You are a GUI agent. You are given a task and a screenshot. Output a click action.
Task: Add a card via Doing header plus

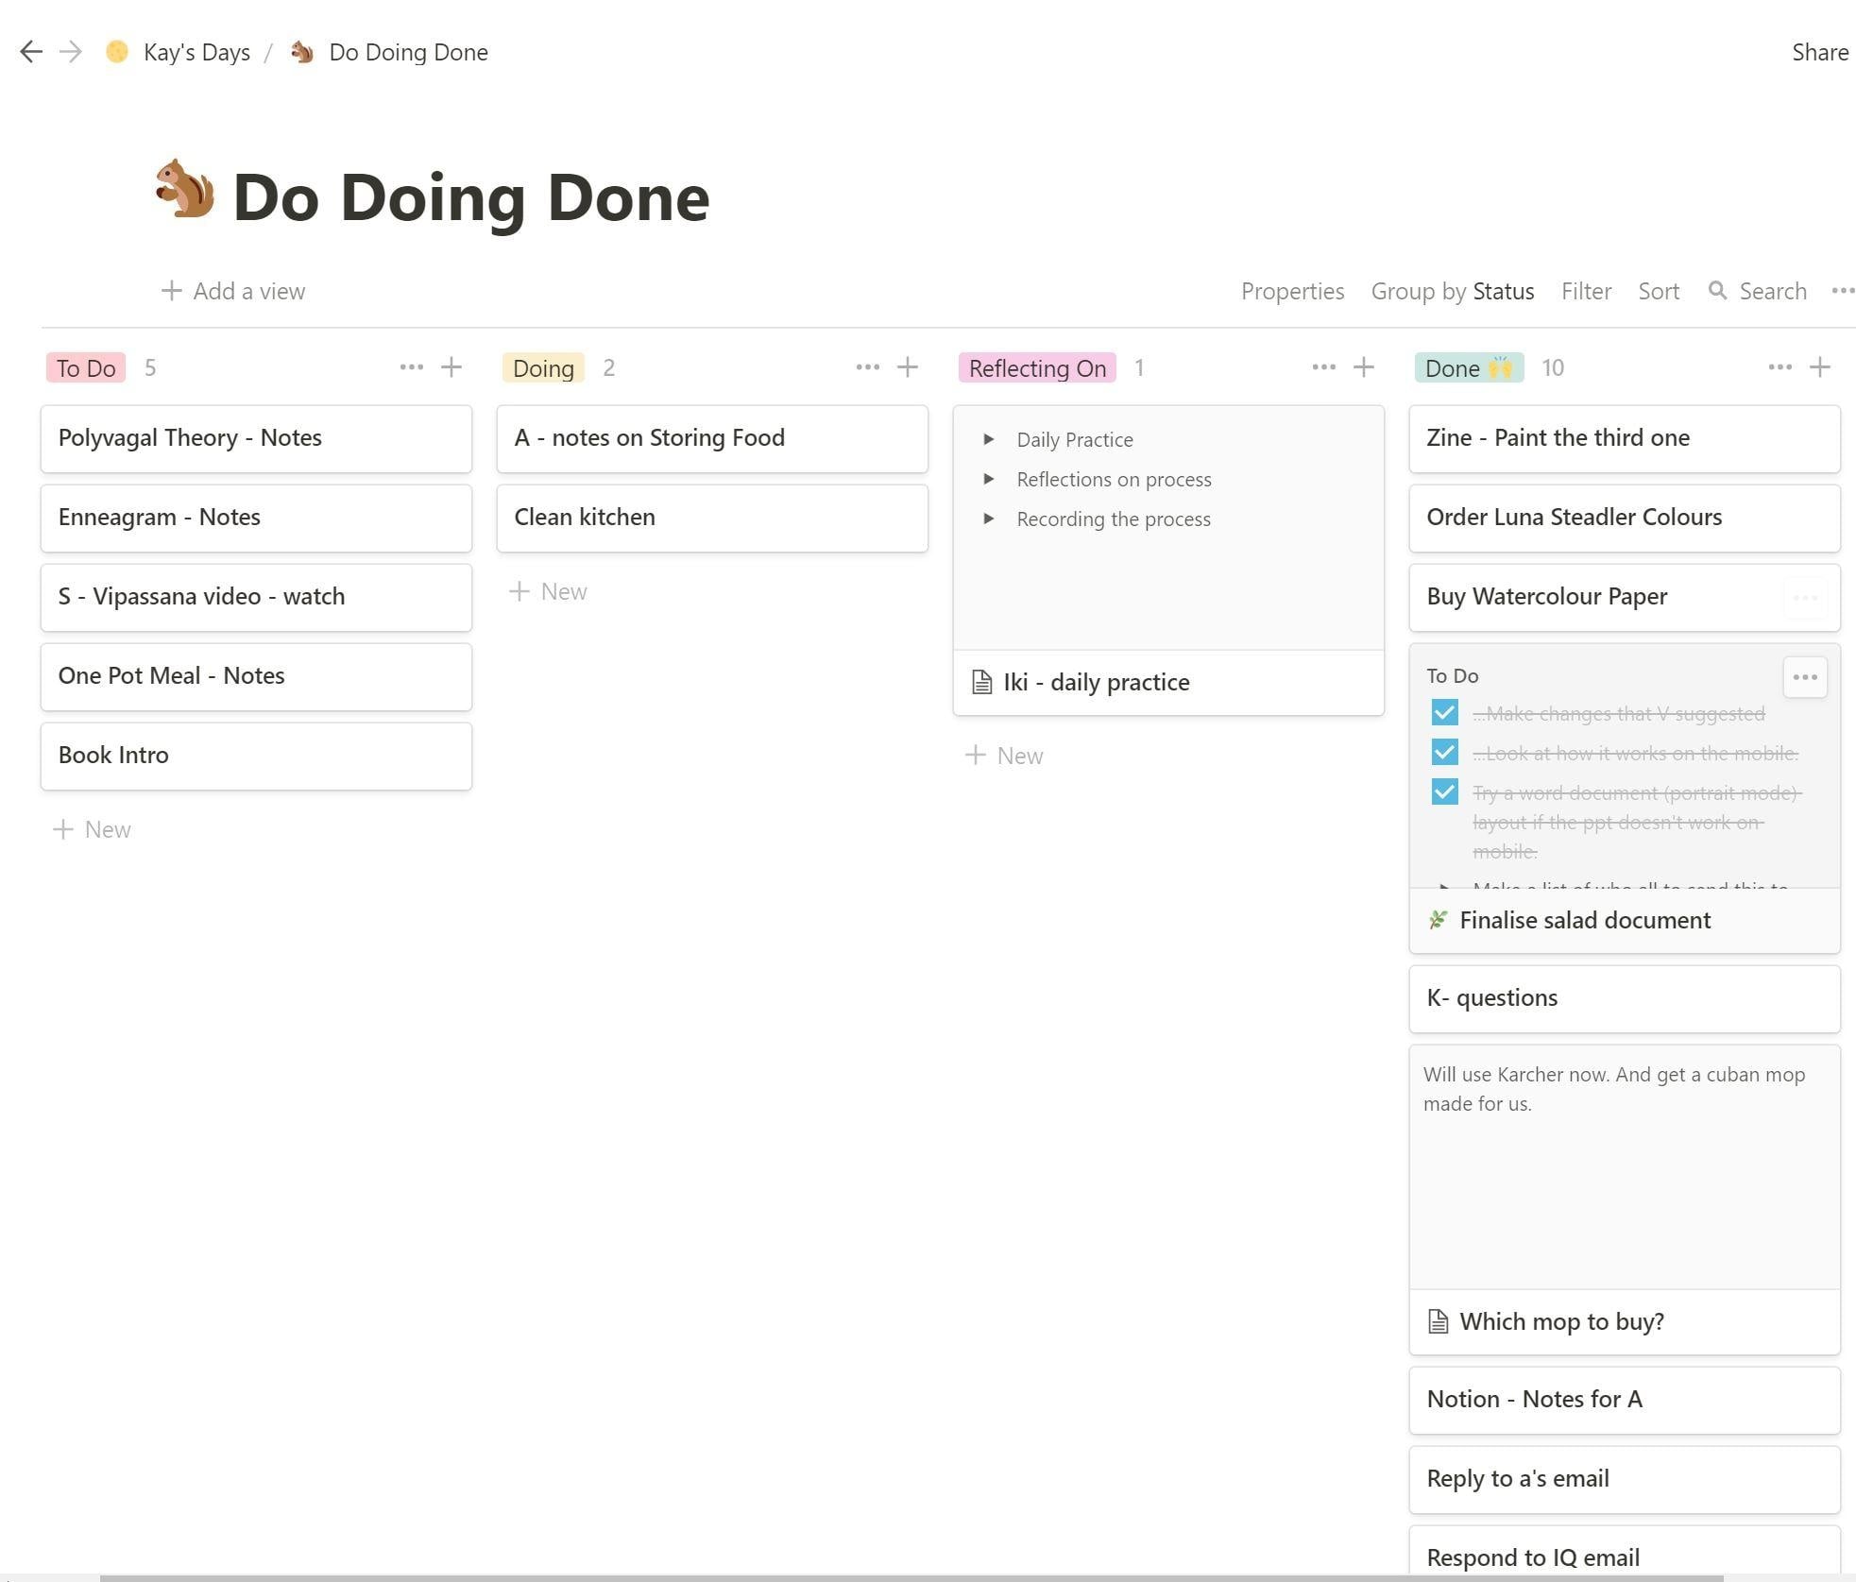point(908,367)
